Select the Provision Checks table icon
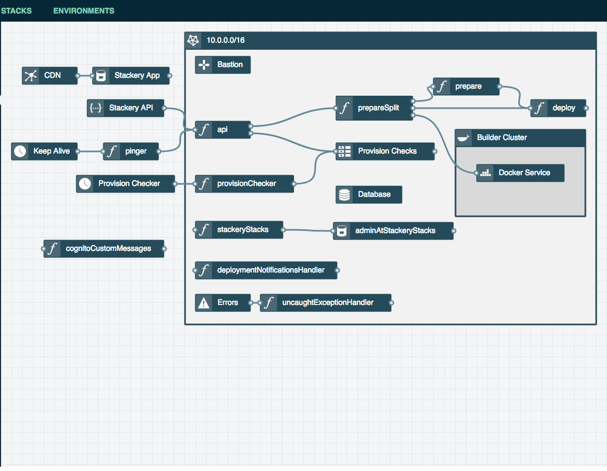This screenshot has width=607, height=471. [345, 151]
